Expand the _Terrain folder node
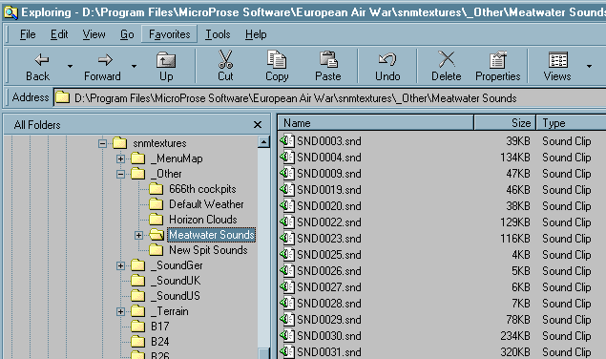Screen dimensions: 606x359 click(x=120, y=311)
